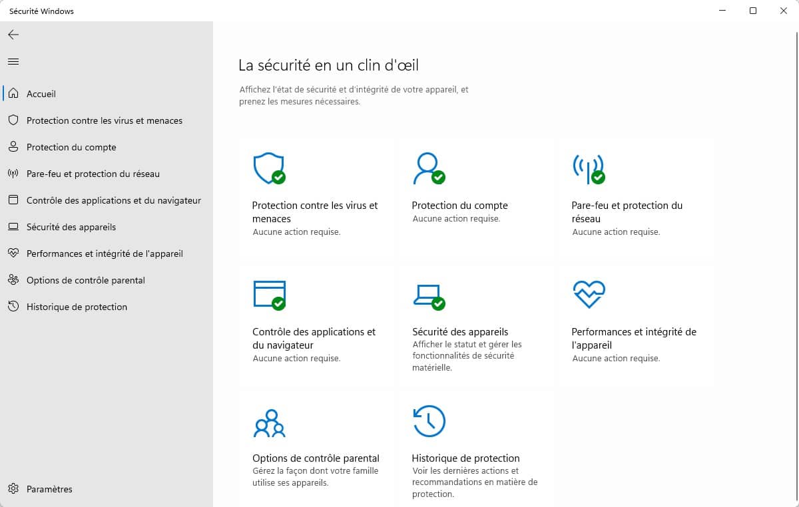Open the Options de contrôle parental card title

(316, 458)
